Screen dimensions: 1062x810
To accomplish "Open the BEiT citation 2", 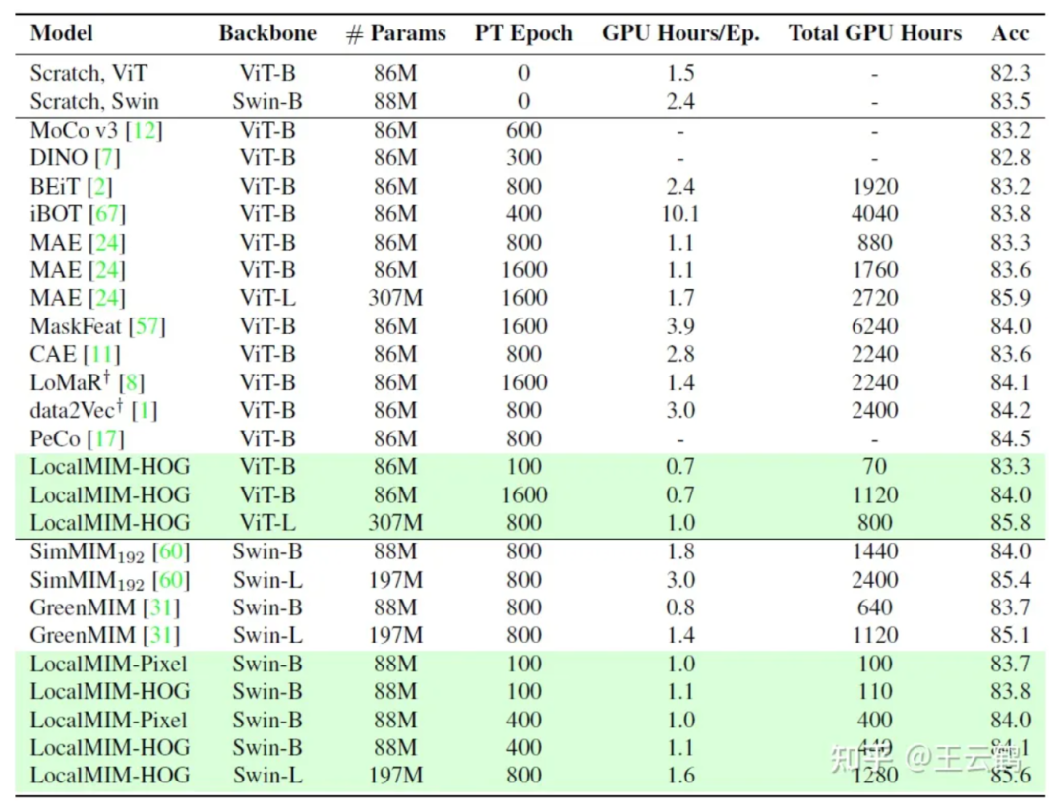I will (99, 187).
